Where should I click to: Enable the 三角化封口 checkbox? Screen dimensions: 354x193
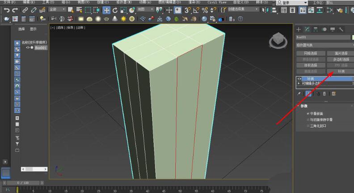308,126
